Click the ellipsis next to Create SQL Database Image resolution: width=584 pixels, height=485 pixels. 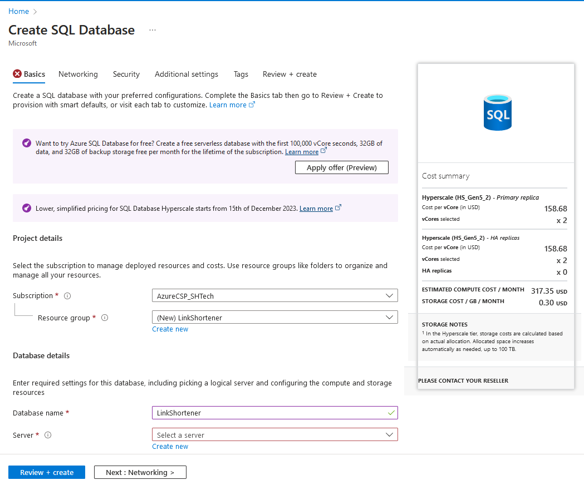point(152,29)
